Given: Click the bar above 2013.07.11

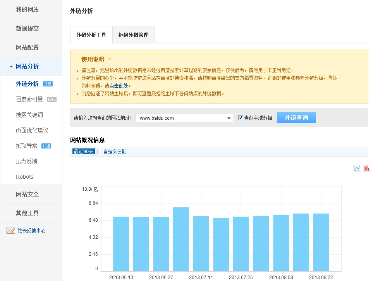Looking at the screenshot, I should [201, 244].
